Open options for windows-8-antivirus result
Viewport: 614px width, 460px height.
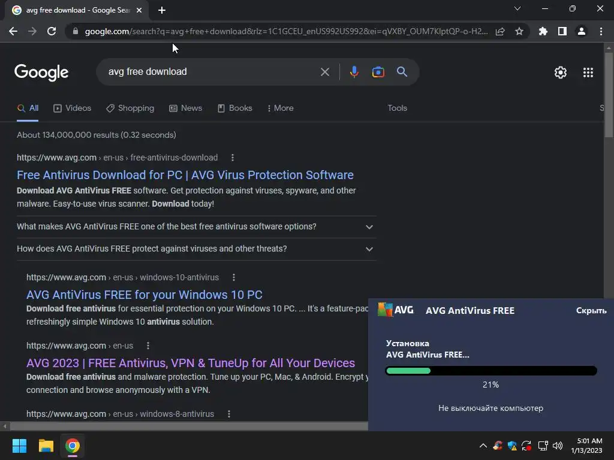[x=229, y=414]
